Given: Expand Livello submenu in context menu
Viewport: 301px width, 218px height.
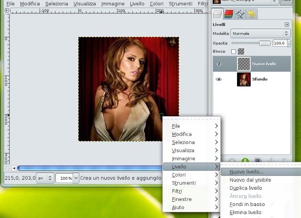Looking at the screenshot, I should pyautogui.click(x=192, y=167).
